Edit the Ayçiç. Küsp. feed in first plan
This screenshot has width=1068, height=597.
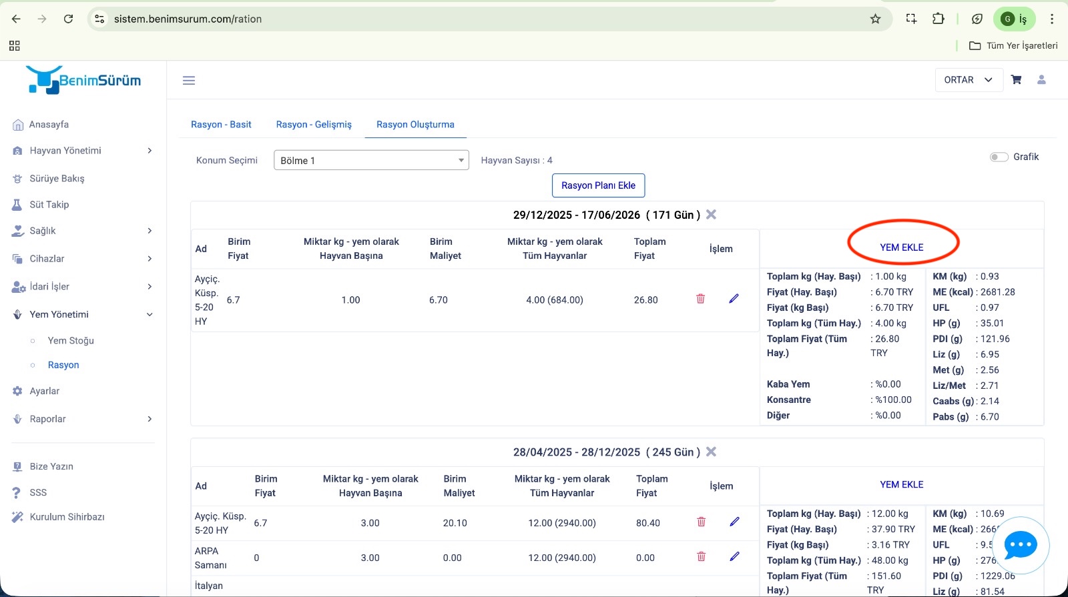(734, 299)
